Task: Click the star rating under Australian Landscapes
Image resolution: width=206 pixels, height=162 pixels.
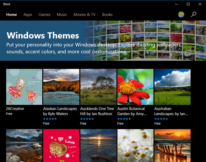Action: (x=161, y=119)
